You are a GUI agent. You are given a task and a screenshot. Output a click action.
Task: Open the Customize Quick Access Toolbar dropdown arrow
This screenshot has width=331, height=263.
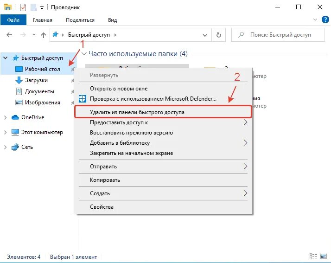click(x=42, y=8)
